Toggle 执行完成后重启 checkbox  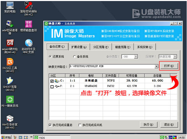pos(50,125)
